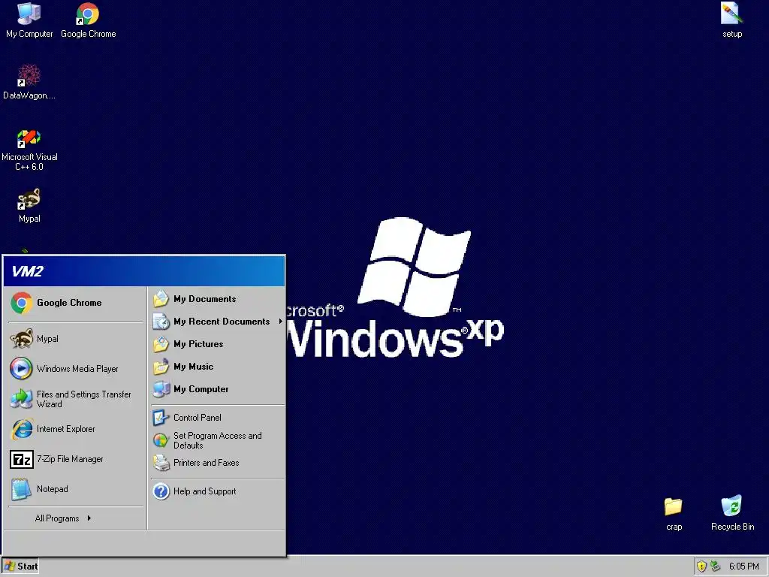Click the My Documents folder icon

pyautogui.click(x=161, y=299)
